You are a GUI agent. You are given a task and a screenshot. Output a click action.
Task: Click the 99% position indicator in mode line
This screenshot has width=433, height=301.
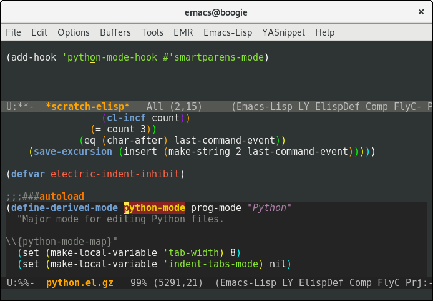139,283
